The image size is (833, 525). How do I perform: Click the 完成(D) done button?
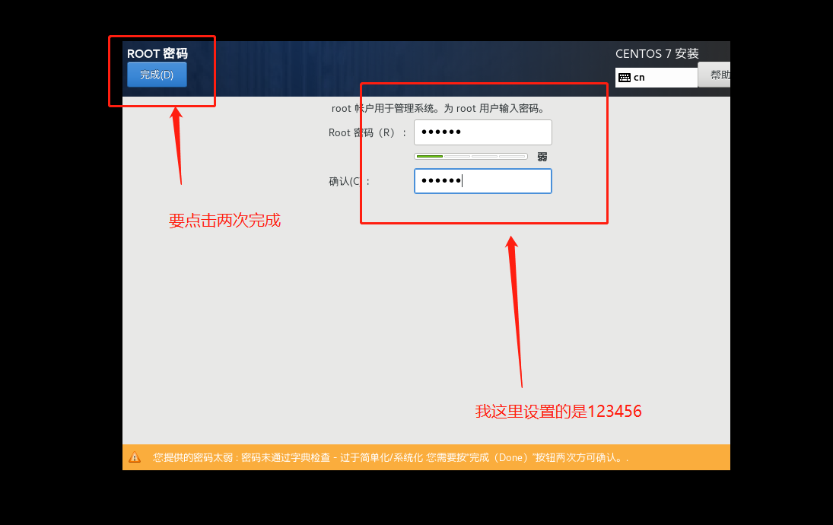click(x=157, y=75)
